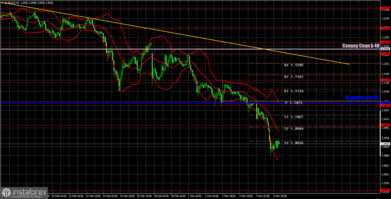This screenshot has height=199, width=391.
Task: Click the 23 Feb 10:00 time label
Action: click(x=93, y=196)
